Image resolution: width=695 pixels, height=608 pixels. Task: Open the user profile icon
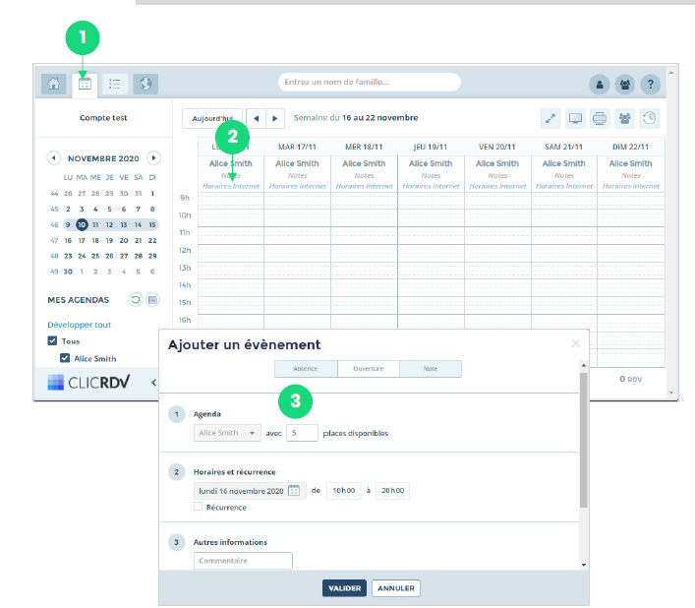tap(599, 84)
